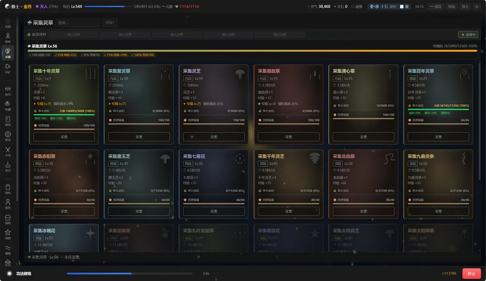Image resolution: width=486 pixels, height=281 pixels.
Task: Toggle milestone 25% 耗时-0.5s
Action: (66, 55)
